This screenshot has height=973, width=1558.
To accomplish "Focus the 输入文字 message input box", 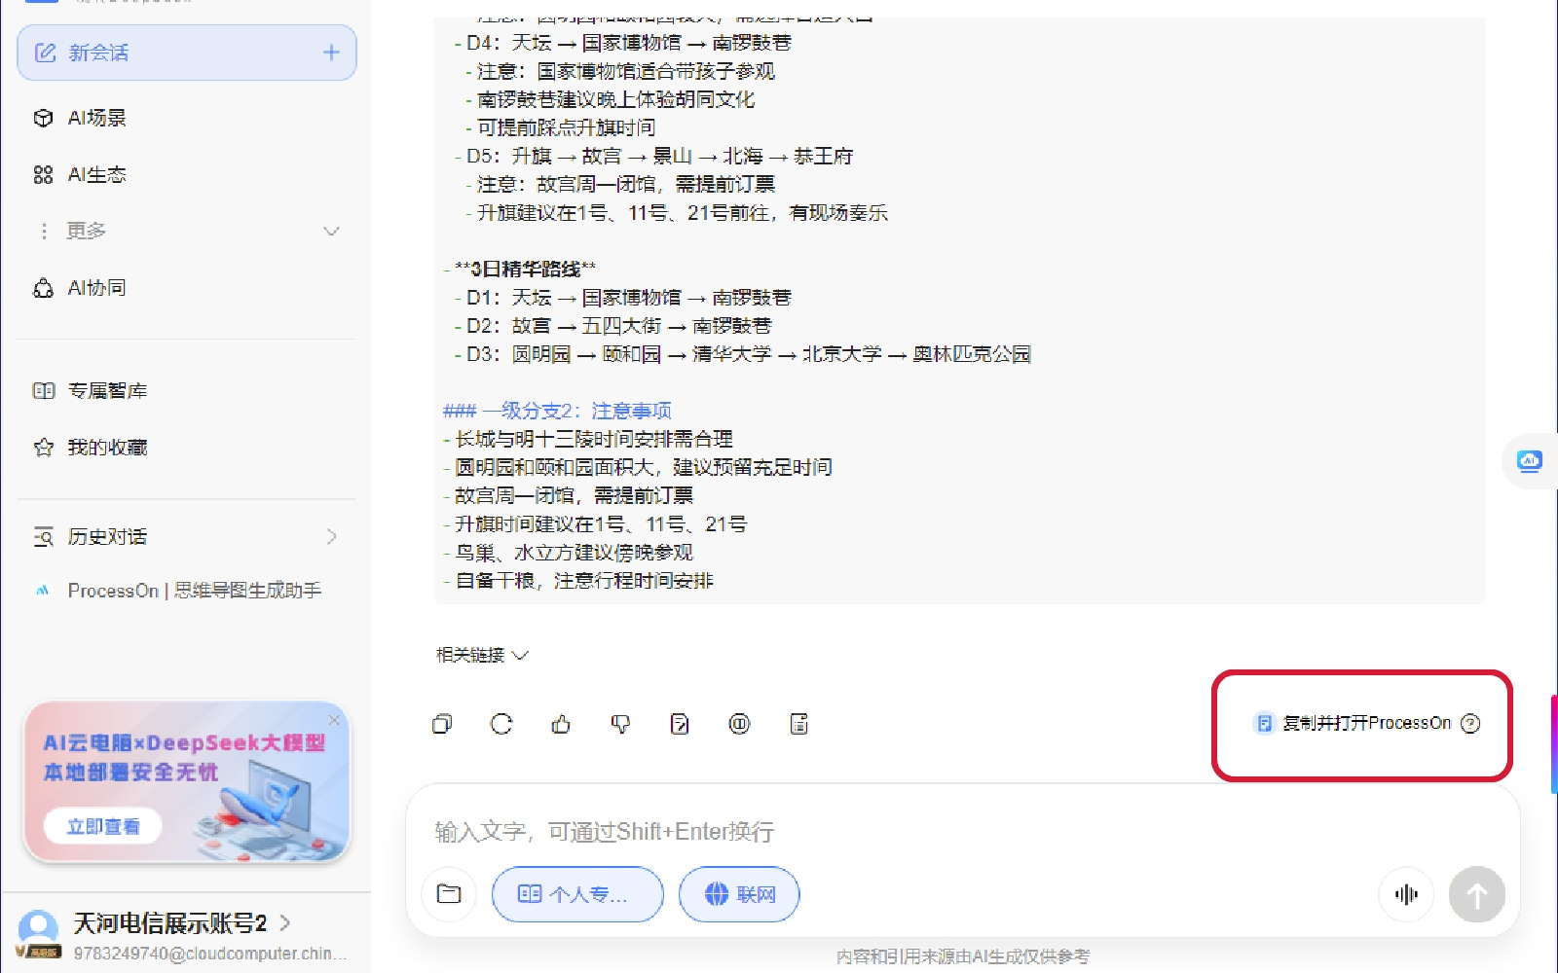I will pos(962,832).
